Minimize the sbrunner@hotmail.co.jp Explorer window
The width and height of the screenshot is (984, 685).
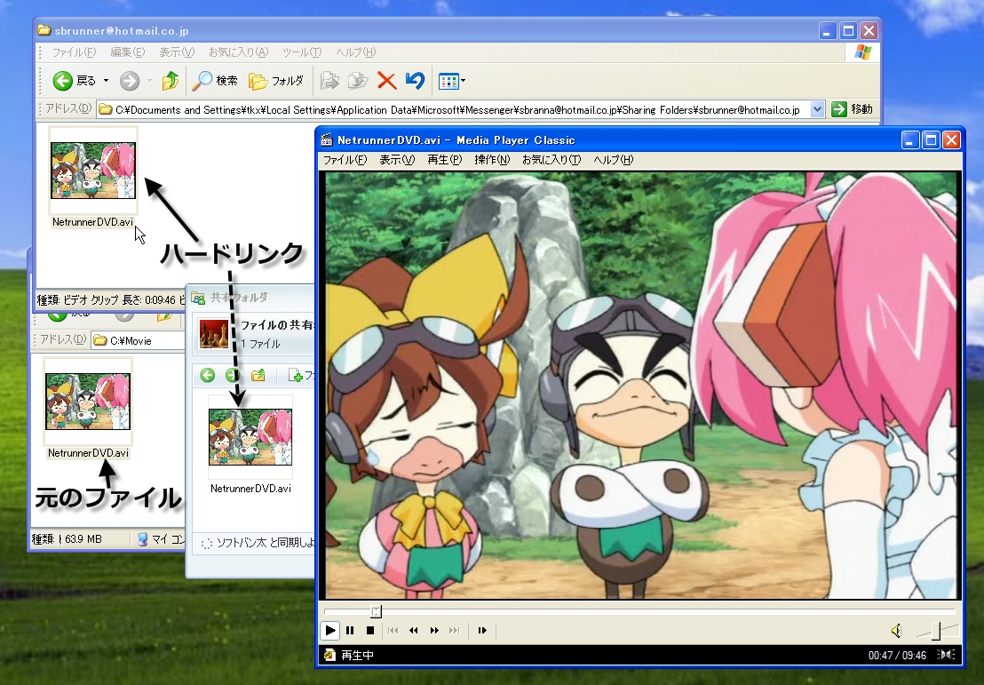(828, 31)
